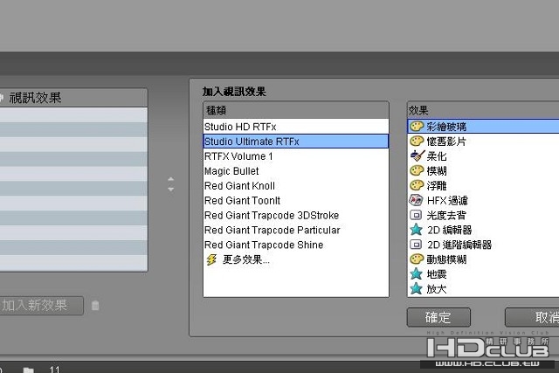The height and width of the screenshot is (373, 559).
Task: Move effect down with down arrow
Action: tap(171, 190)
